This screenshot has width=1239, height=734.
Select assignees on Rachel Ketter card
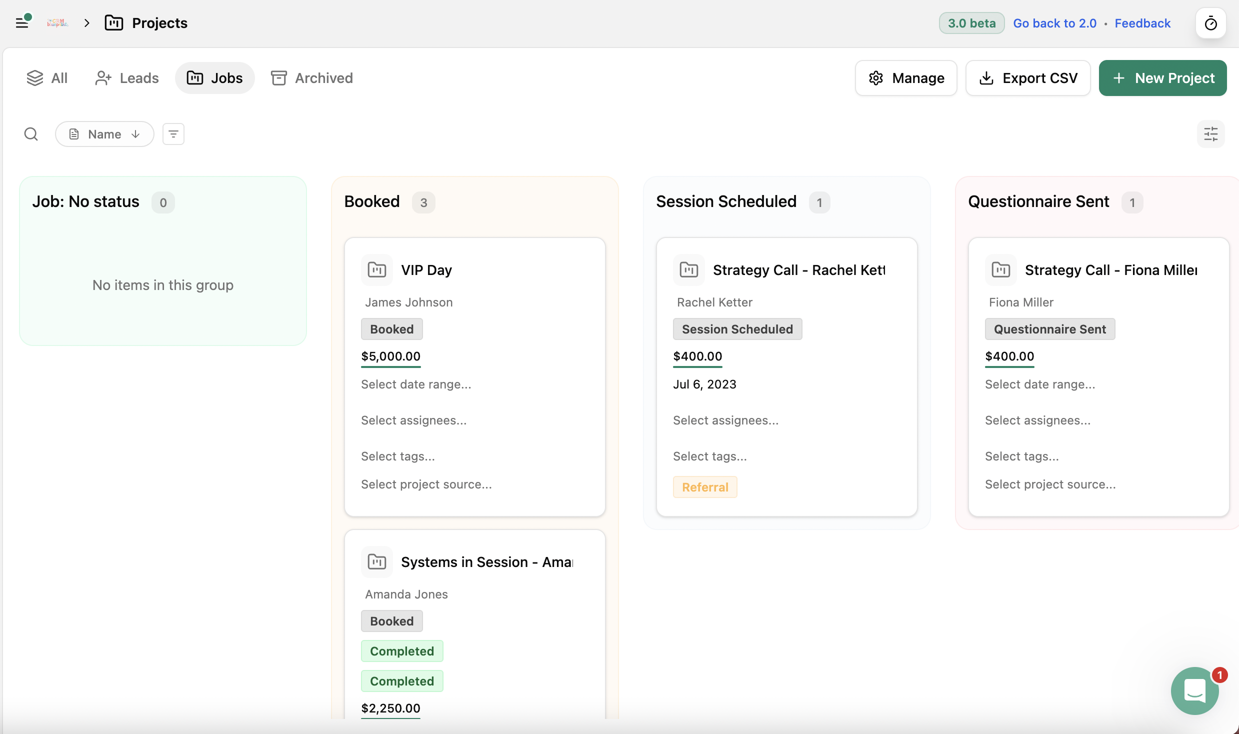pos(725,420)
